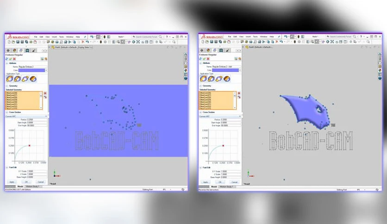387x224 pixels.
Task: Click red X cancel icon under left Emboss title
Action: click(14, 59)
